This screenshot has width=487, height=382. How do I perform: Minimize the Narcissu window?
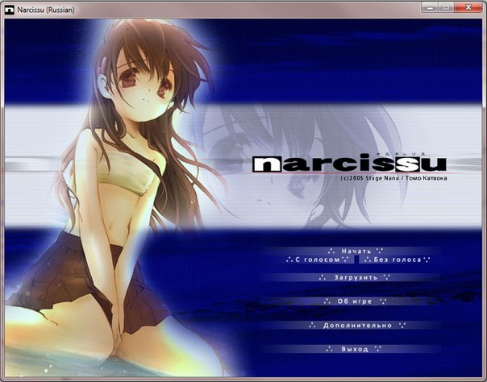click(431, 7)
